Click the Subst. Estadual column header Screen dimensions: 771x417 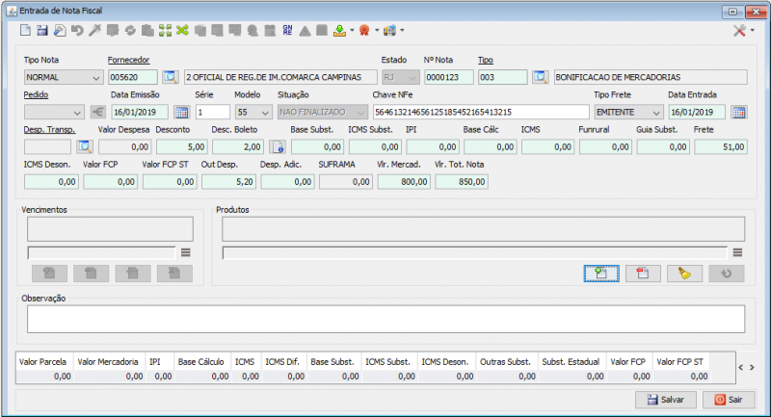coord(571,362)
